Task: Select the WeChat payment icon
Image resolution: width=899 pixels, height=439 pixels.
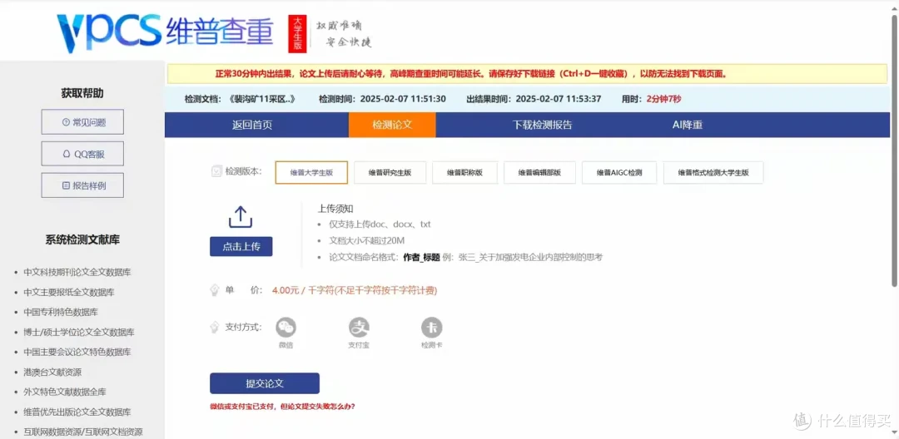Action: (286, 328)
